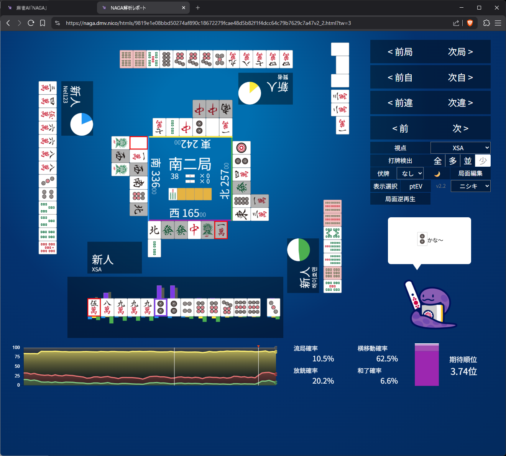Click the Brave shields lion icon

tap(470, 23)
